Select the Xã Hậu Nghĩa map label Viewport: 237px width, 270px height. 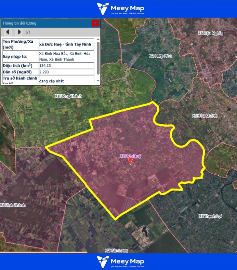click(x=210, y=33)
